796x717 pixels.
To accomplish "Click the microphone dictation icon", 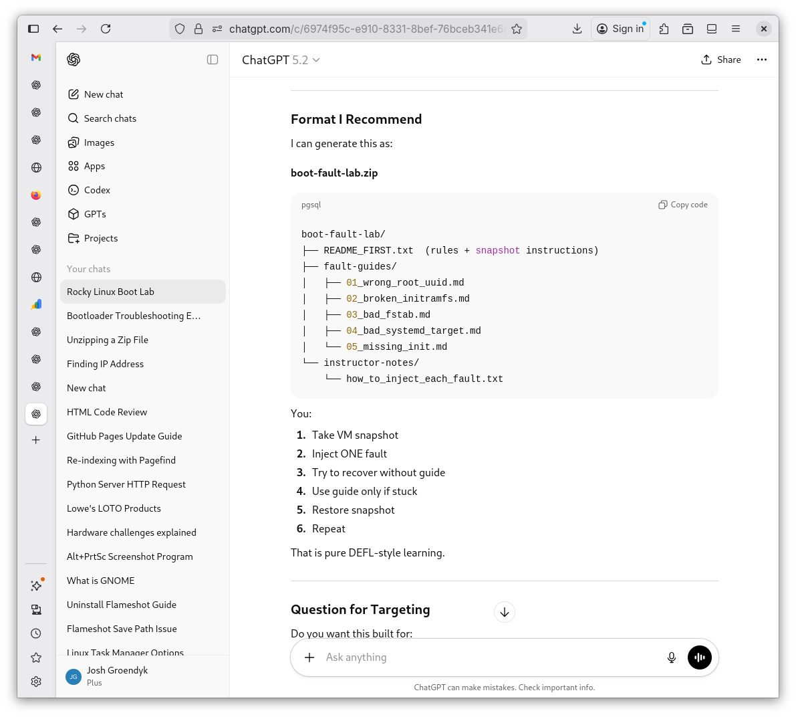I will point(672,657).
